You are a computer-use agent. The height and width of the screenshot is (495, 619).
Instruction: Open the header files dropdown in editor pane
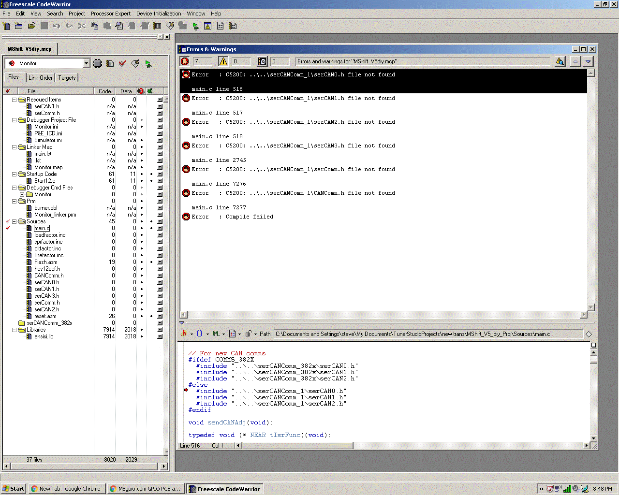(186, 334)
